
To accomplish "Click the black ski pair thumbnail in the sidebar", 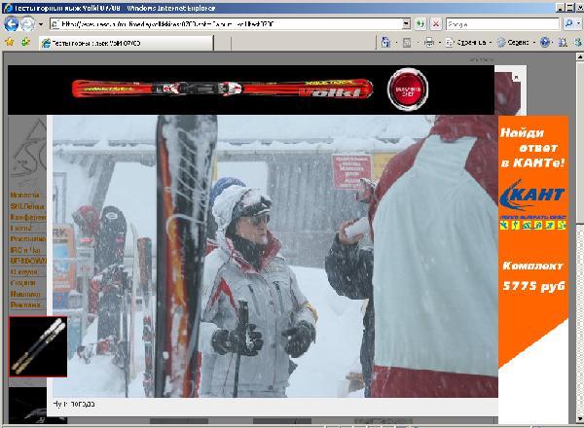I will [38, 347].
